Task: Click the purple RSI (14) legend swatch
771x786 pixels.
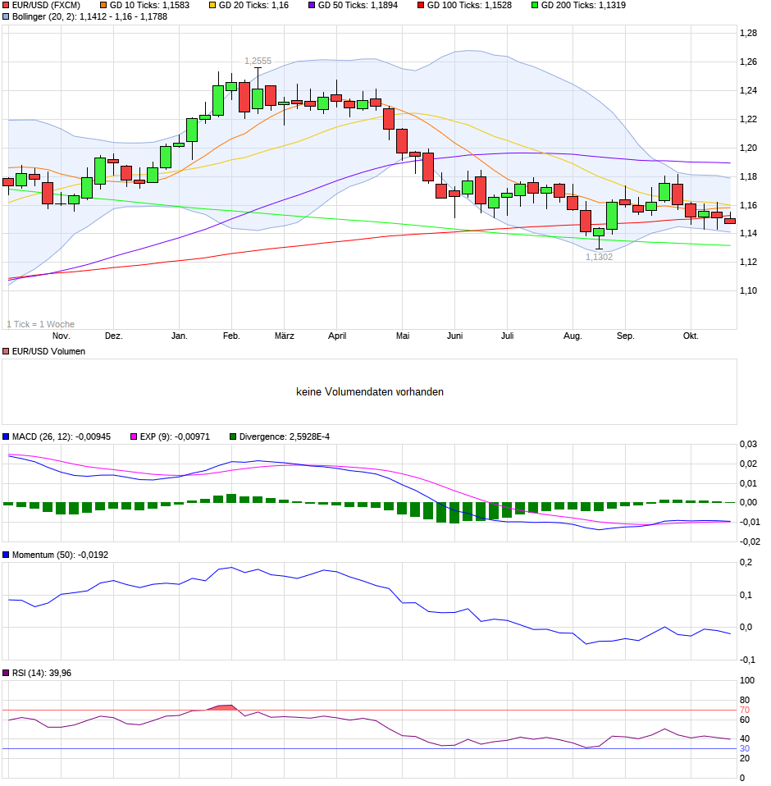Action: click(x=6, y=674)
